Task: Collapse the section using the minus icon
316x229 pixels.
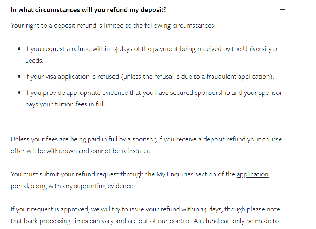Action: coord(282,9)
